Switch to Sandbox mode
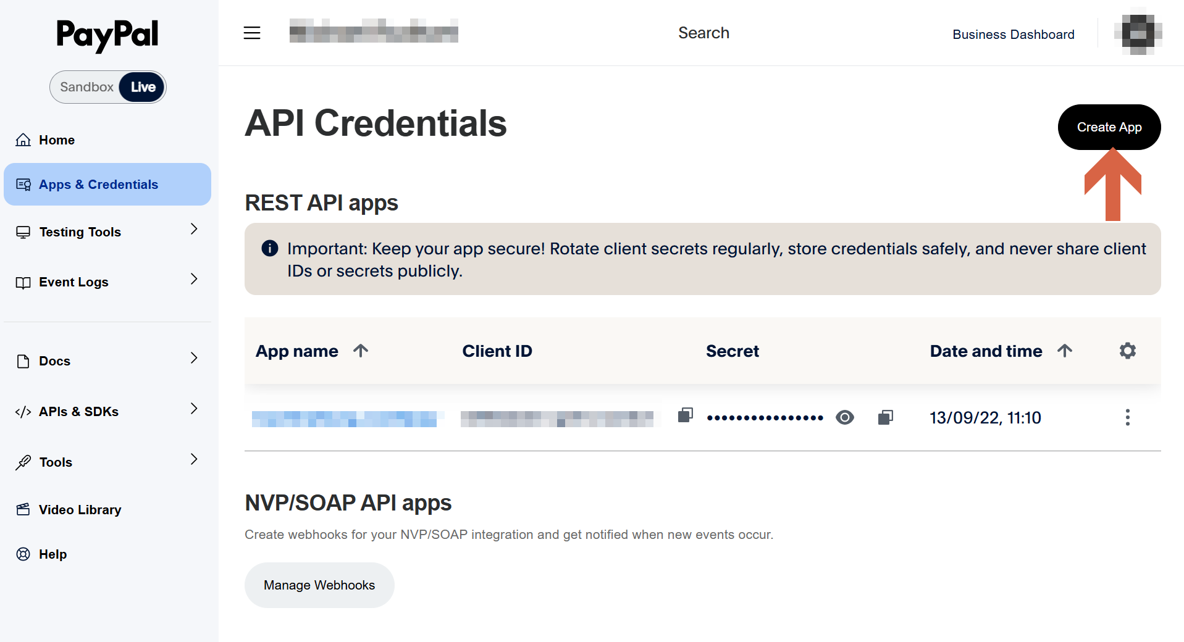Image resolution: width=1184 pixels, height=642 pixels. [87, 87]
